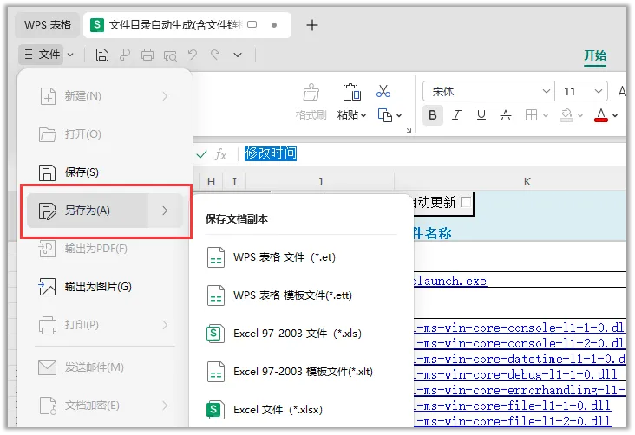Viewport: 635px width, 435px height.
Task: Expand the quick access toolbar customize chevron
Action: click(238, 55)
